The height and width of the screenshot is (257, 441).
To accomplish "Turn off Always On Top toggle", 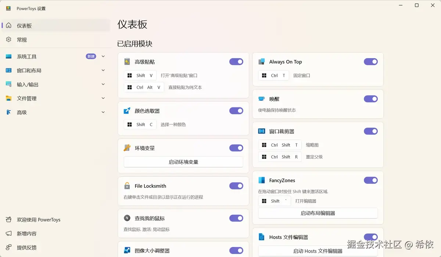I will pyautogui.click(x=371, y=62).
